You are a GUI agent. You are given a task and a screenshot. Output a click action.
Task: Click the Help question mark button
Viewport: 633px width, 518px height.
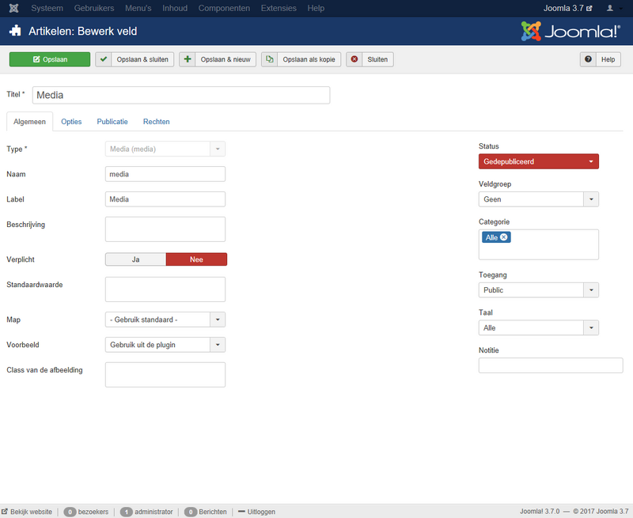[601, 59]
